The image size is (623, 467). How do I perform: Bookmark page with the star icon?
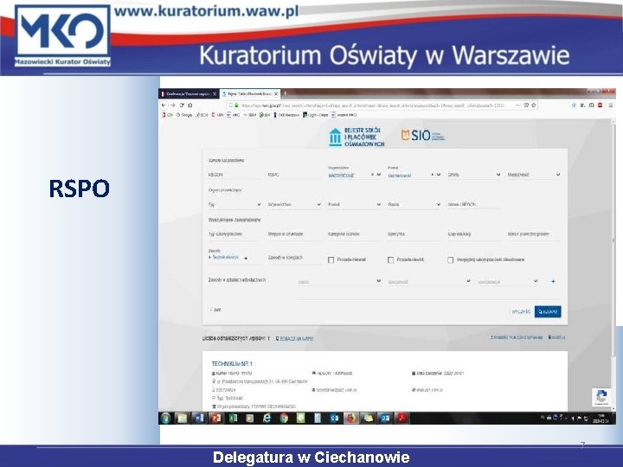[534, 106]
